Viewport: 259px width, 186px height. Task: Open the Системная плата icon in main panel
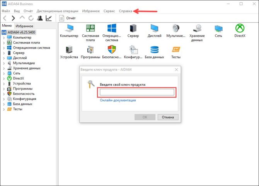coord(90,28)
